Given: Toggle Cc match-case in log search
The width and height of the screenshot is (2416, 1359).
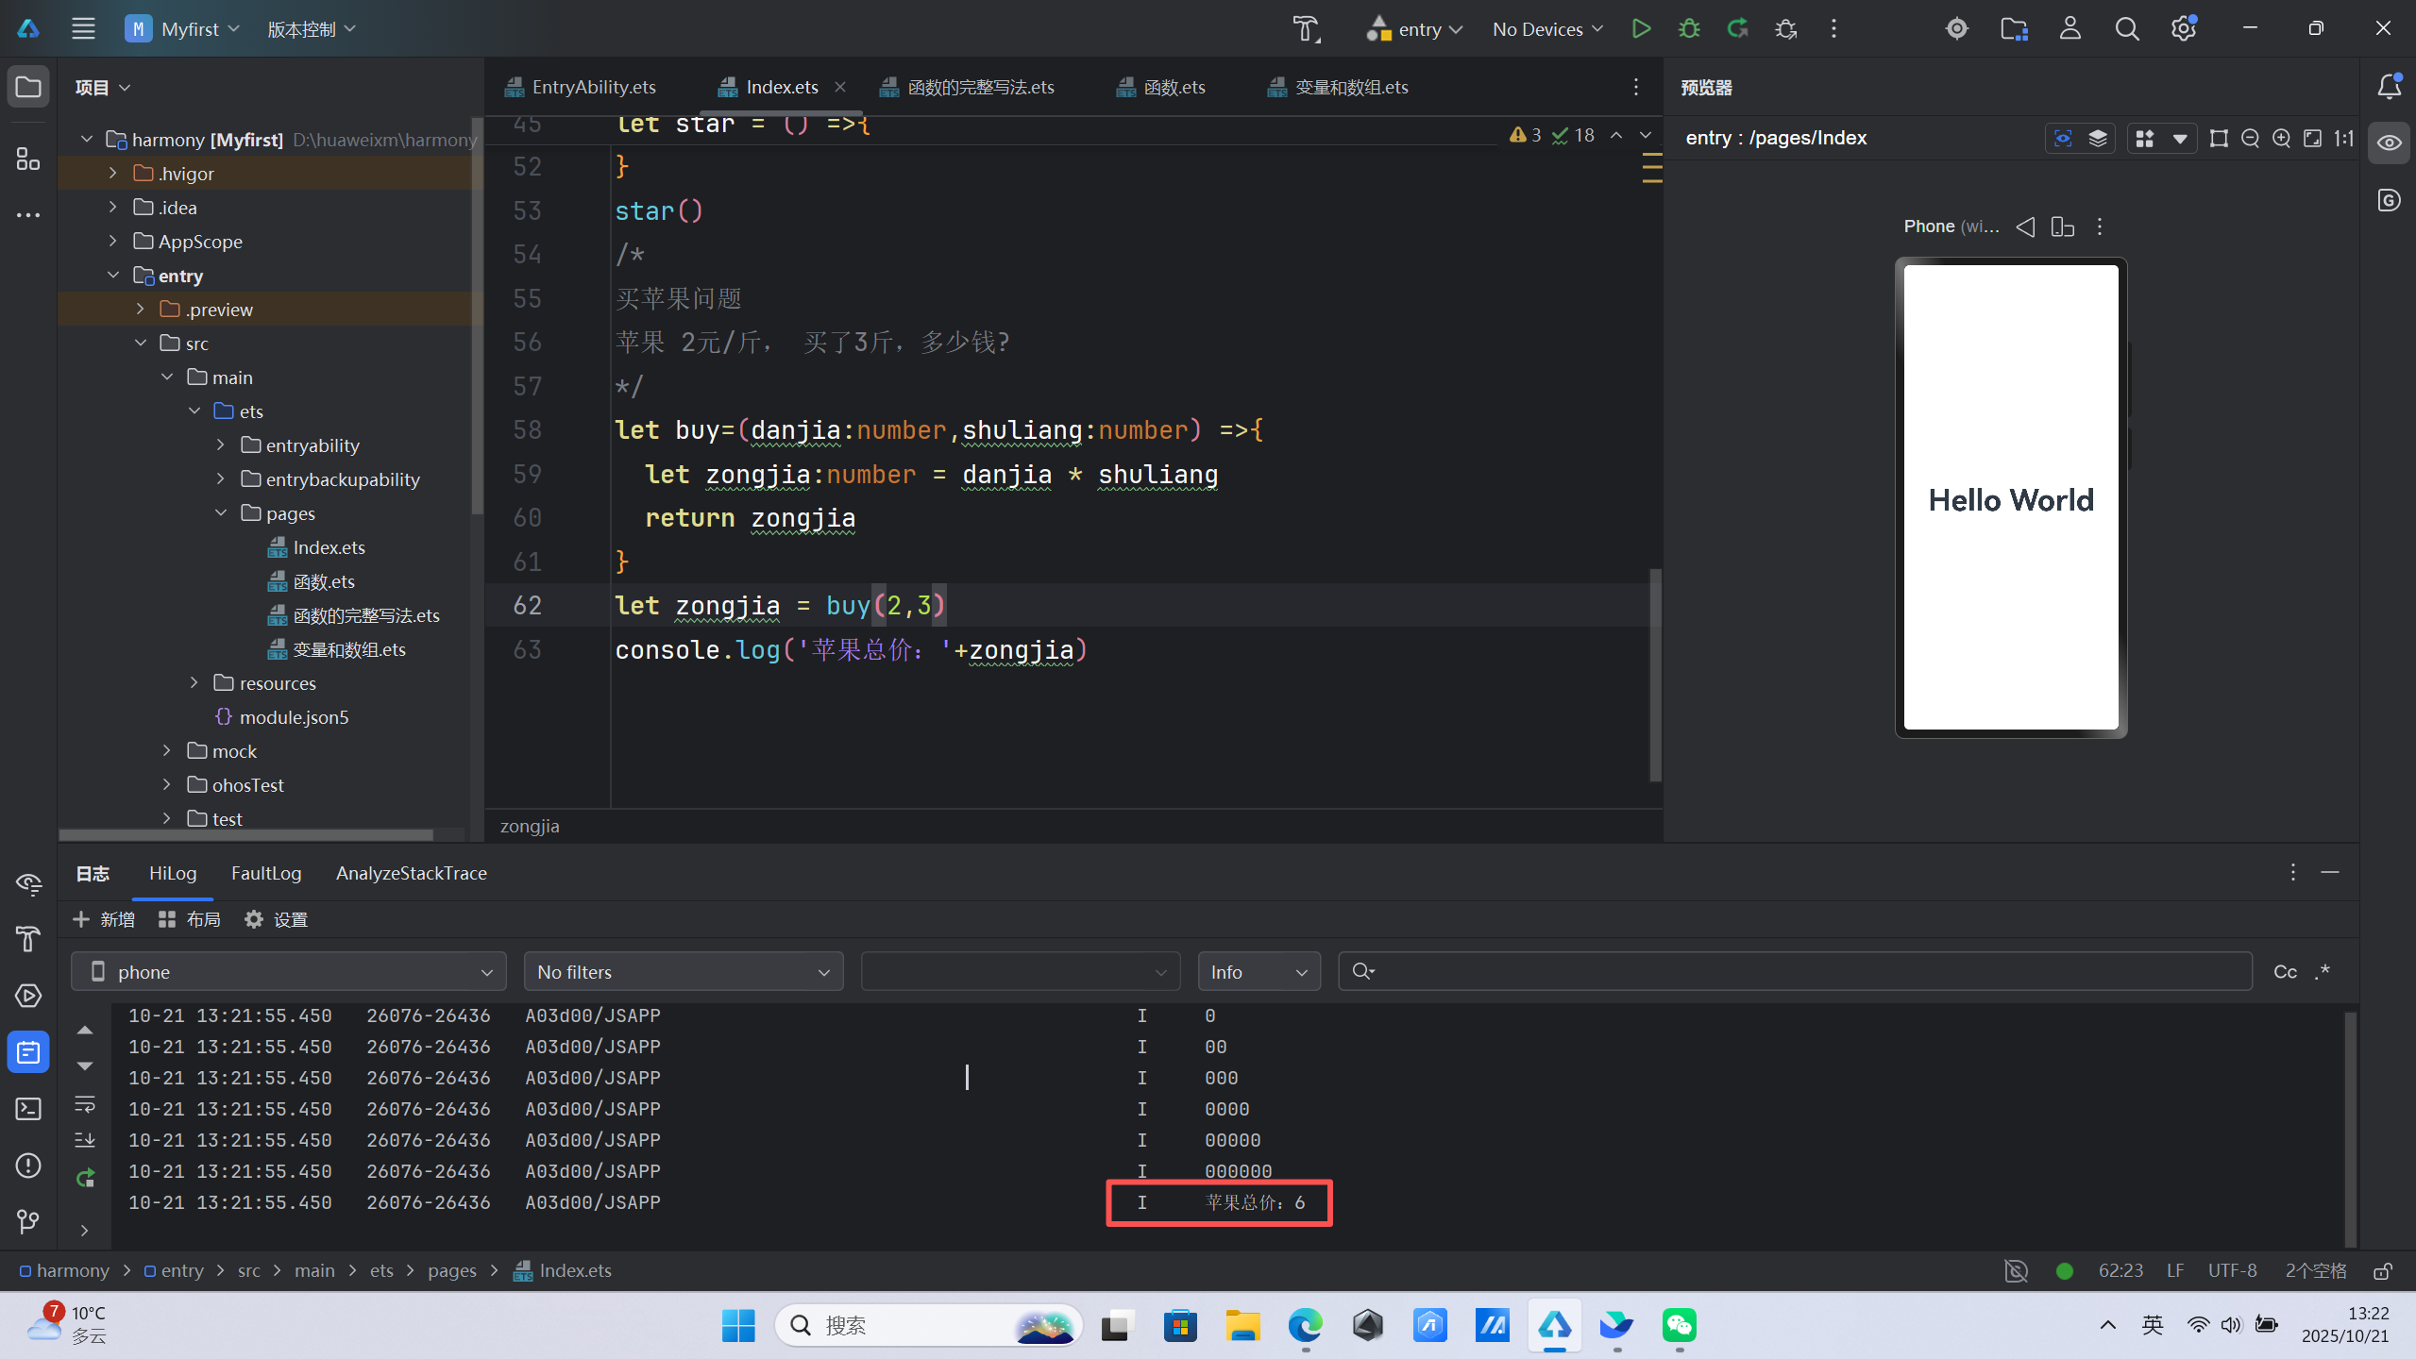Looking at the screenshot, I should tap(2285, 972).
